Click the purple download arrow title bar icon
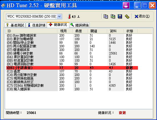The image size is (157, 120). coord(126,6)
